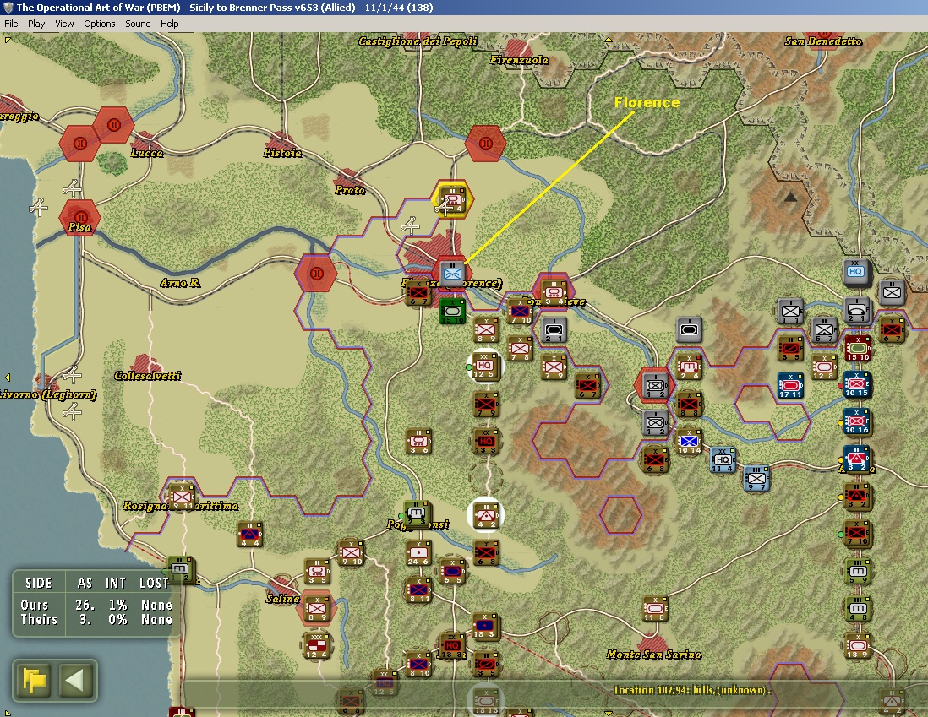This screenshot has height=717, width=928.
Task: Select the blue-cross 10-14 unit
Action: point(689,442)
